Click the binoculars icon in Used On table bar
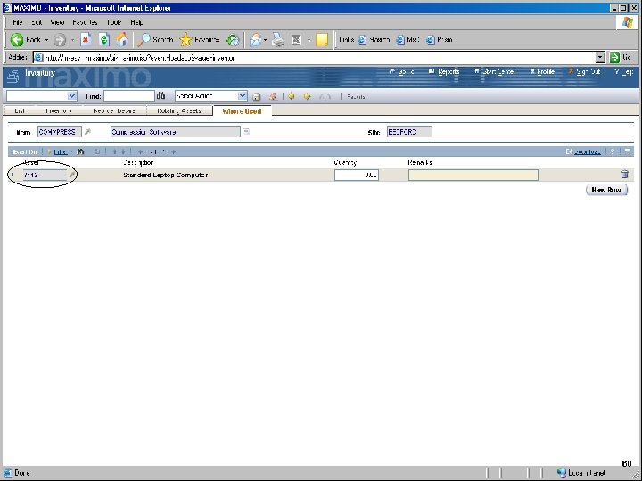The image size is (642, 481). pyautogui.click(x=80, y=151)
